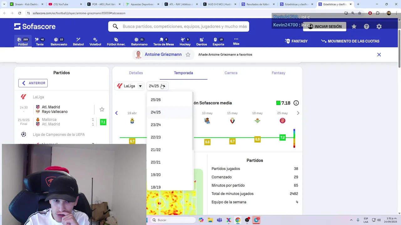This screenshot has width=401, height=225.
Task: Click the 10 may match crest
Action: pos(207,121)
